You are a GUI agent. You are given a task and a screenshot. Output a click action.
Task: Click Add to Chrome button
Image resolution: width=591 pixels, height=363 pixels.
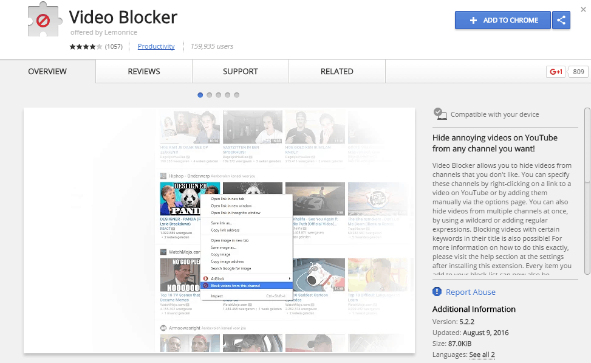(x=503, y=20)
